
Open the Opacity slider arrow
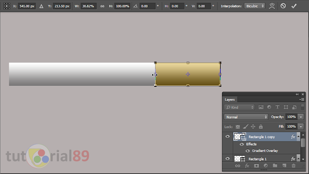[x=301, y=117]
